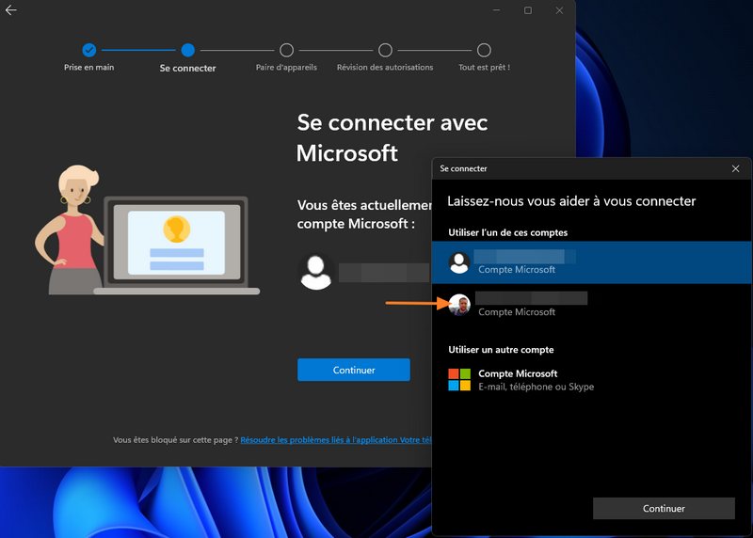Click the 'Révision des autorisations' step circle
The height and width of the screenshot is (538, 753).
[385, 50]
